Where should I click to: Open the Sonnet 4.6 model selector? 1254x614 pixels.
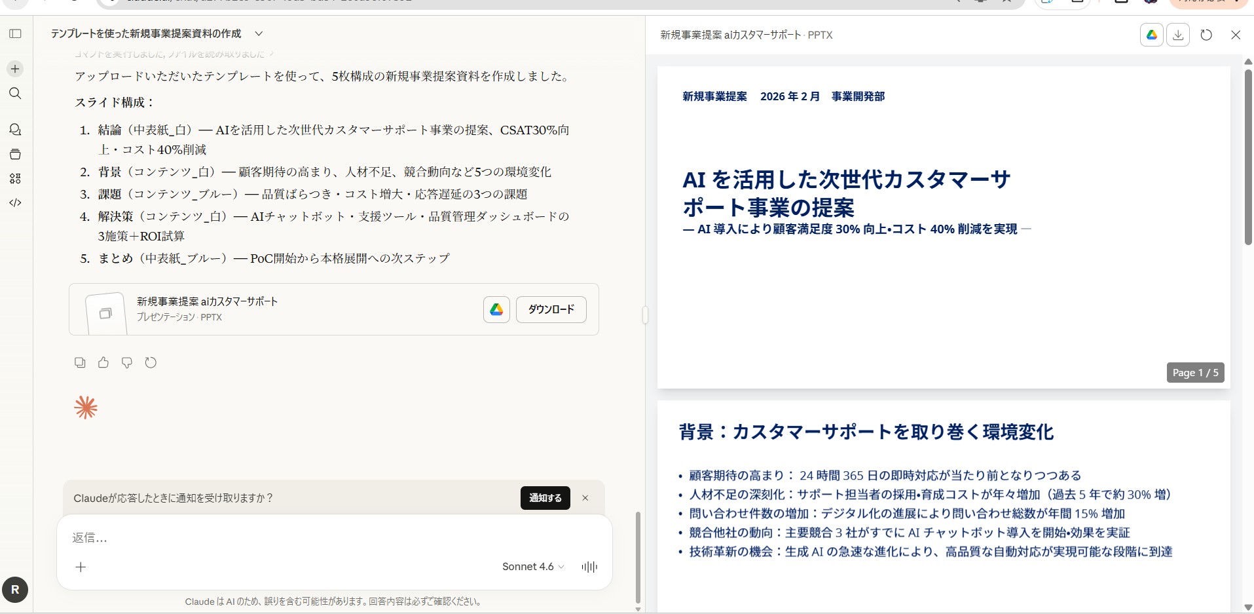pos(532,567)
